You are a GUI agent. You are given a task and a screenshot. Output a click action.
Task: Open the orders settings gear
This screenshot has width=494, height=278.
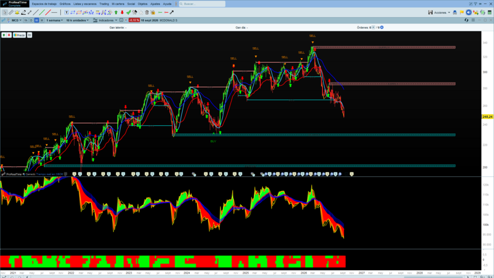382,27
